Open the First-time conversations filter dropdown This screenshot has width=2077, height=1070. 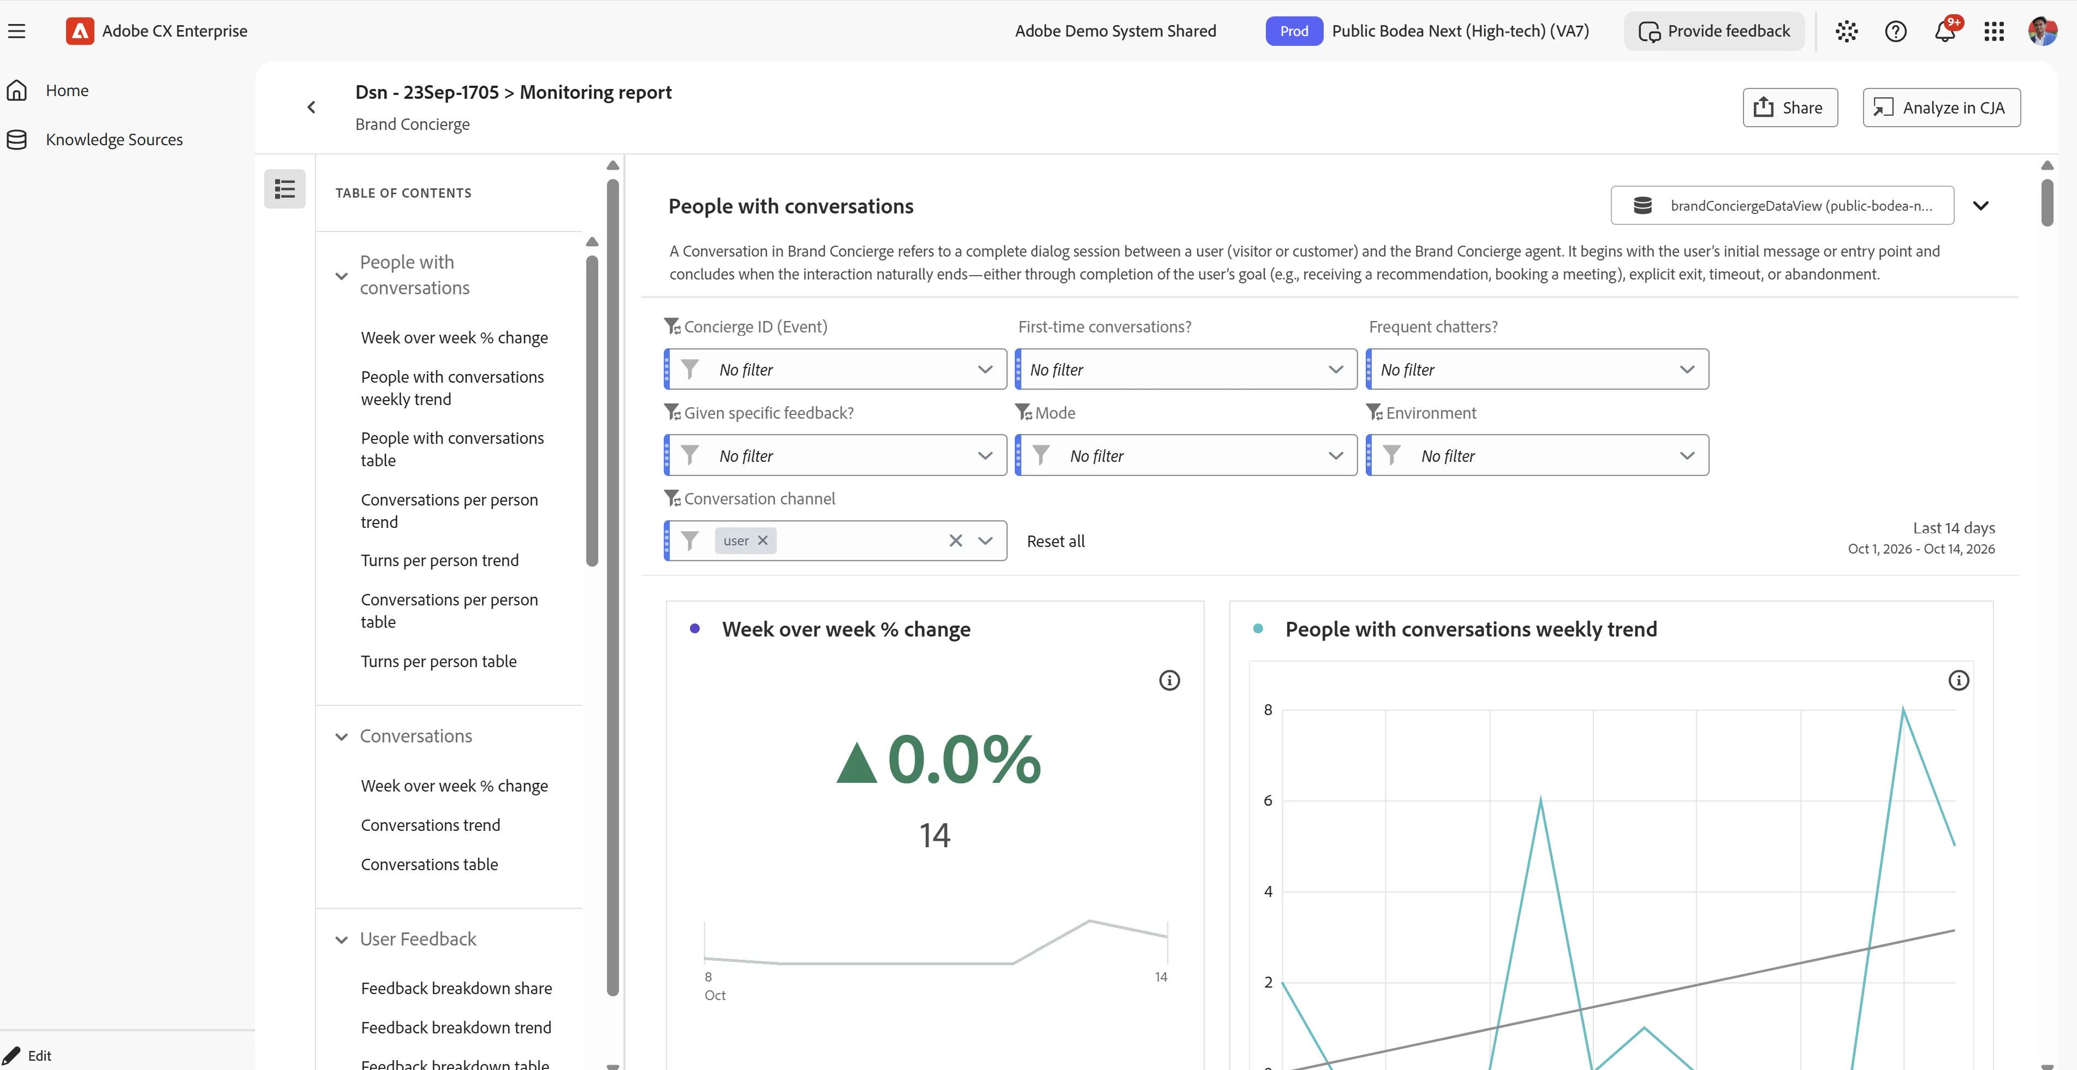pyautogui.click(x=1186, y=369)
